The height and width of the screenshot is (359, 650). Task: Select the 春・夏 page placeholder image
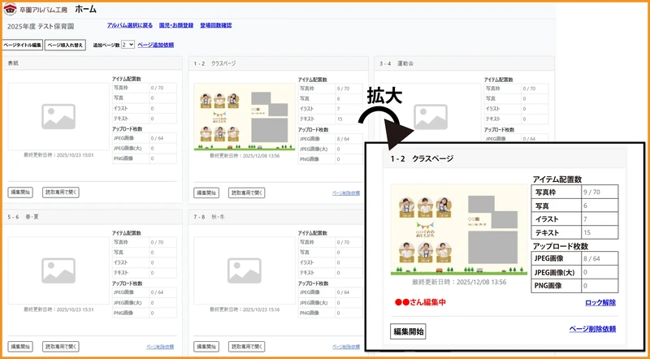[x=58, y=270]
